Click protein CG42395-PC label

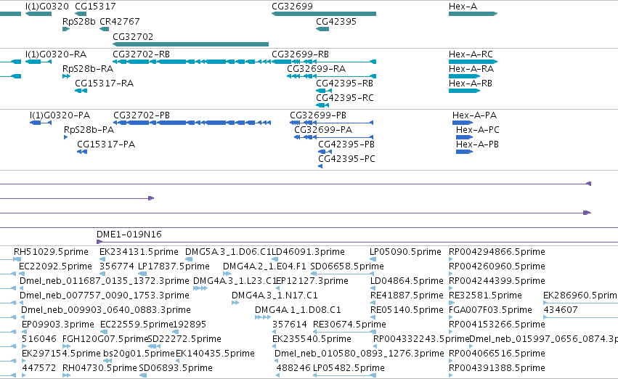(347, 159)
